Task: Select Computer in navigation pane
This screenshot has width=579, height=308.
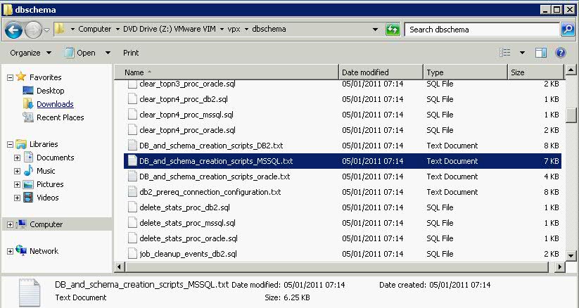Action: [46, 224]
